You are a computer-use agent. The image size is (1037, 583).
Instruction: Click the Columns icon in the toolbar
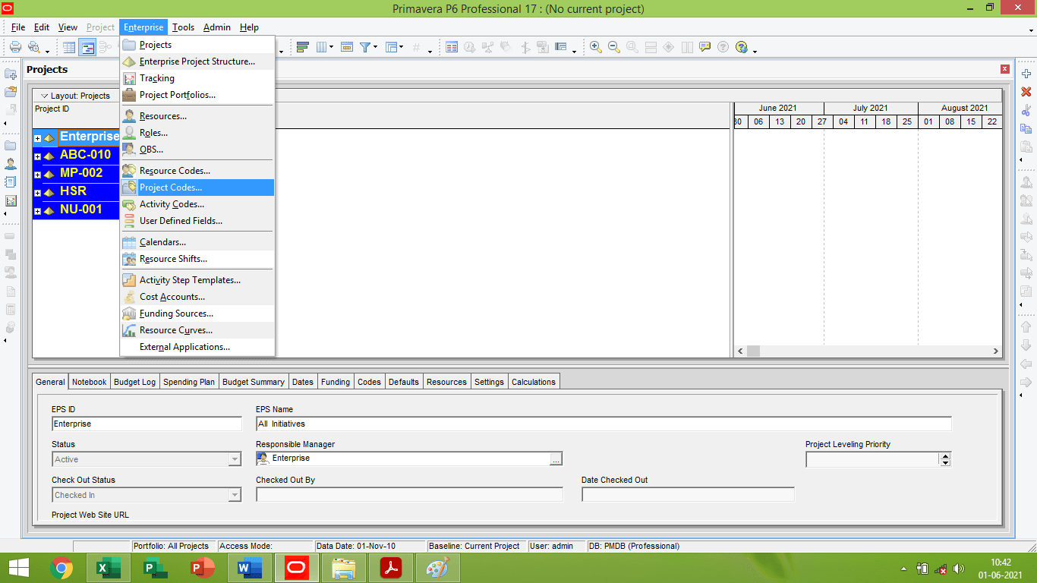coord(321,47)
